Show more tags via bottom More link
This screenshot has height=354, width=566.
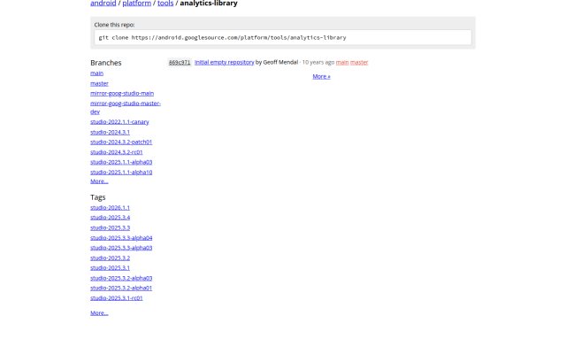(x=99, y=313)
